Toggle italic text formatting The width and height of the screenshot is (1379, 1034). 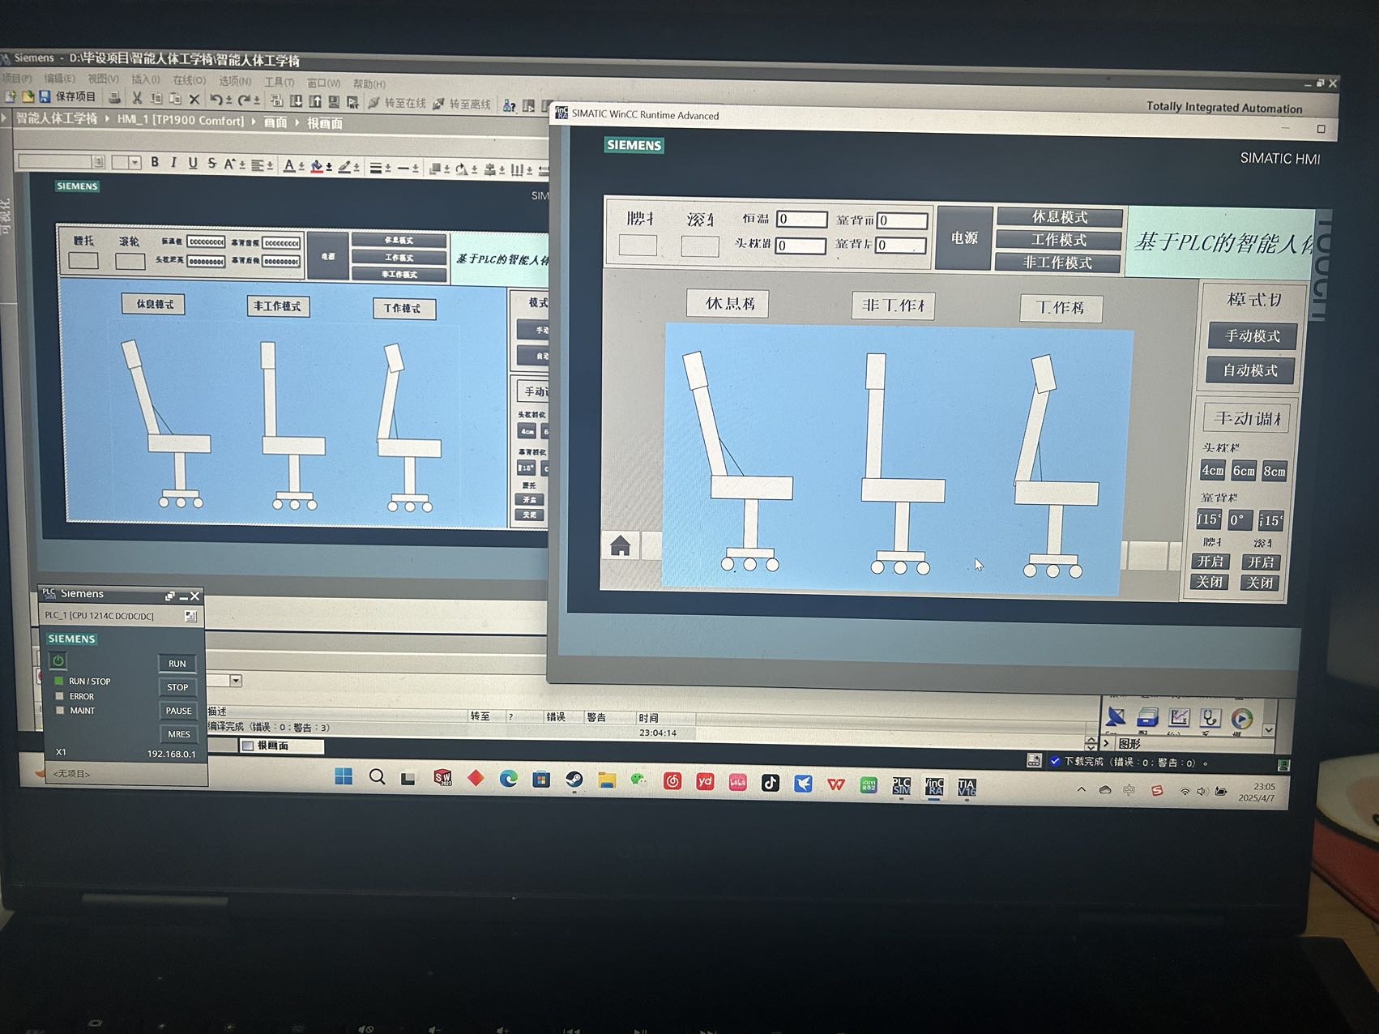coord(173,163)
